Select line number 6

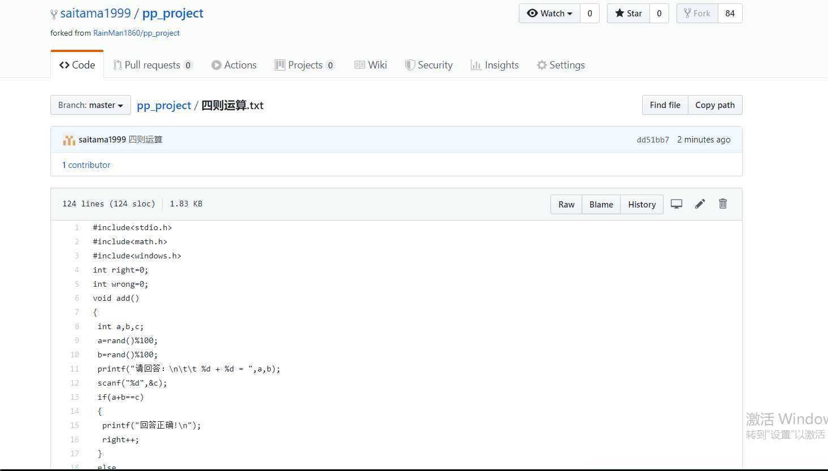click(76, 298)
